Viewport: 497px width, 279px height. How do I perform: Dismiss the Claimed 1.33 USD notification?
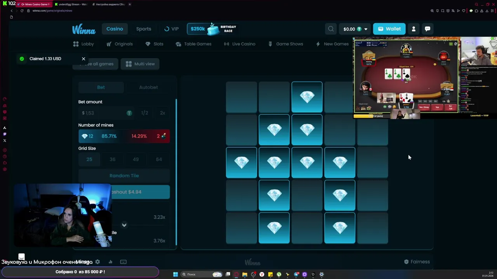point(83,59)
